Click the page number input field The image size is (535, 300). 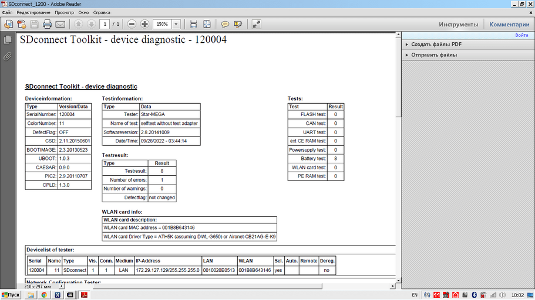[105, 24]
